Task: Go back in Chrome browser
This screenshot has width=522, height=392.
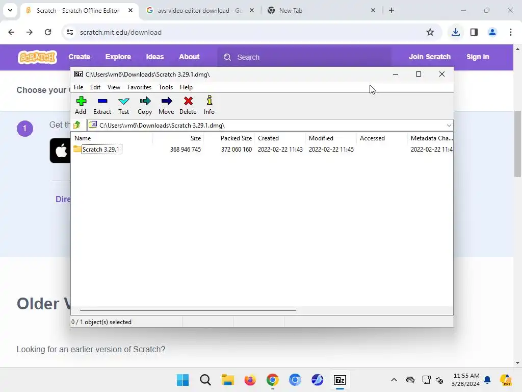Action: pos(11,32)
